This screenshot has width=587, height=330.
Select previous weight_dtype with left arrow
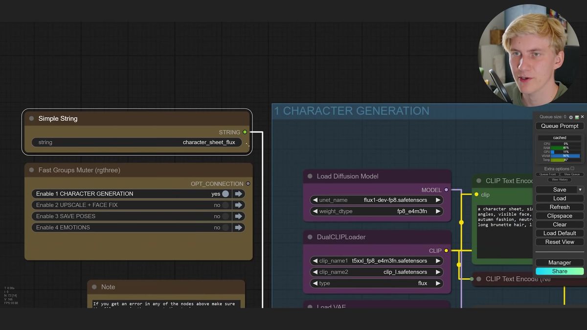click(x=315, y=211)
